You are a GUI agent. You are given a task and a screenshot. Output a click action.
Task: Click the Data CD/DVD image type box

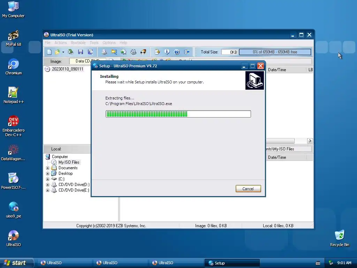(88, 61)
